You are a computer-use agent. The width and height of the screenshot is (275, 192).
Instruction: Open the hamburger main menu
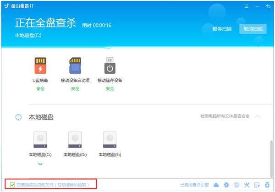pyautogui.click(x=246, y=6)
